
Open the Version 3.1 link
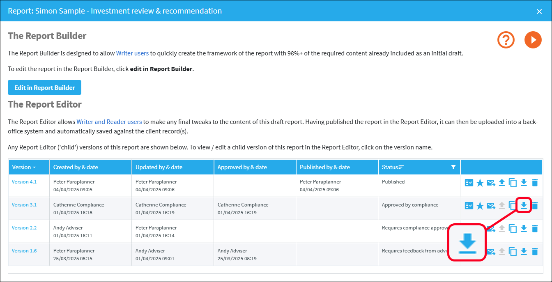coord(24,205)
